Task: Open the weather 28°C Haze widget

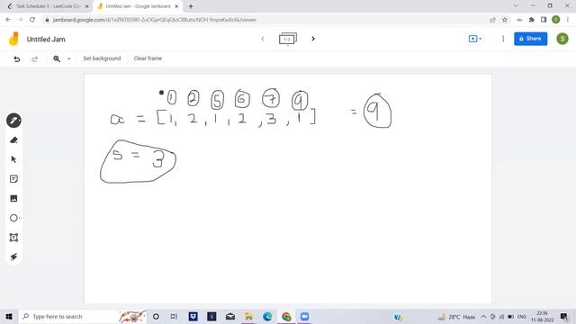Action: coord(457,317)
